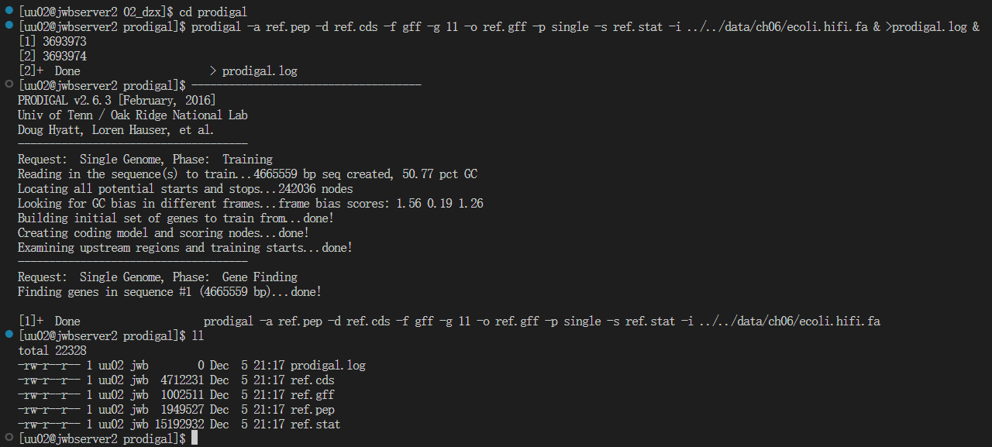
Task: Click the job ID 3693973 line
Action: [x=52, y=42]
